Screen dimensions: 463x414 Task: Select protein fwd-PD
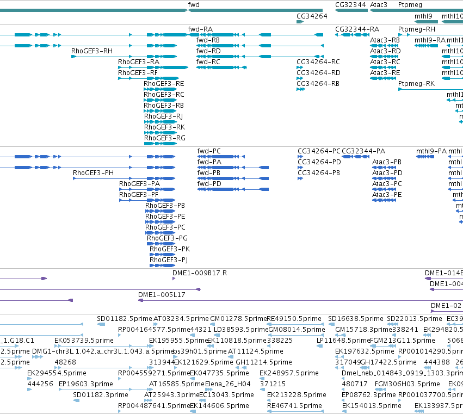click(233, 189)
